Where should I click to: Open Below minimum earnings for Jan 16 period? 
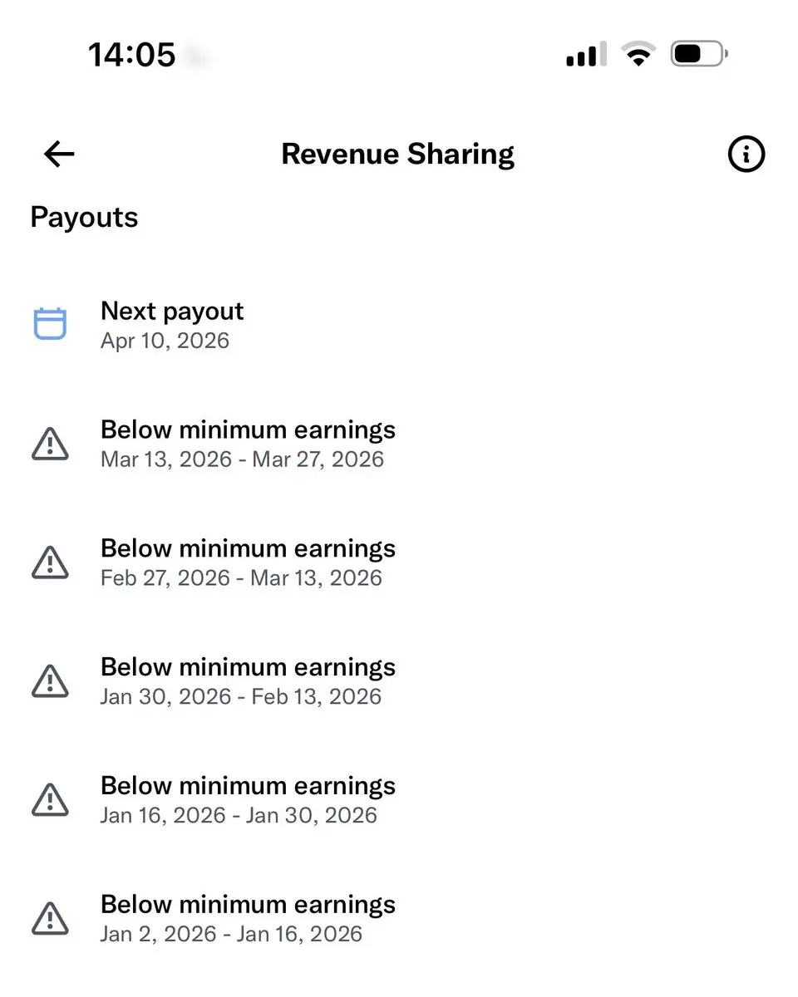pos(248,787)
